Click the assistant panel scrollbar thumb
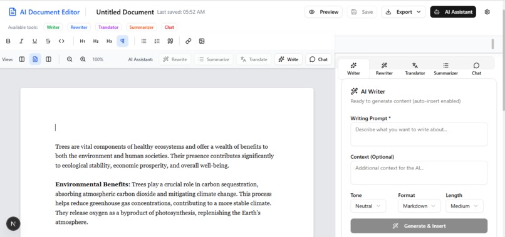505x237 pixels. 492,44
